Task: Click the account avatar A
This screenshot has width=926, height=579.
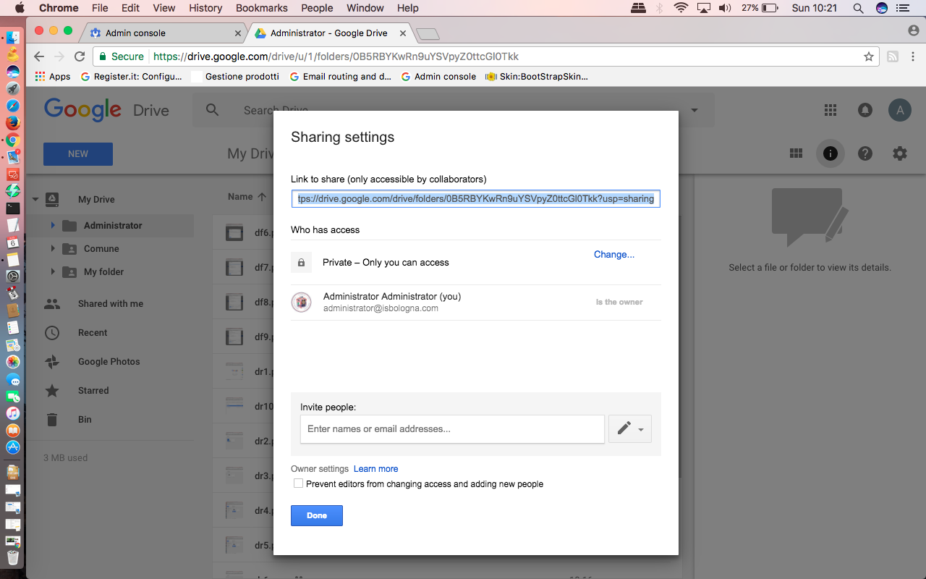Action: click(x=900, y=110)
